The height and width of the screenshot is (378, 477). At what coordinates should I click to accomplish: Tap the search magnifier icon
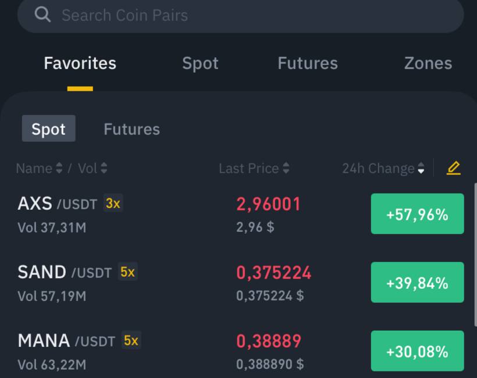coord(42,15)
